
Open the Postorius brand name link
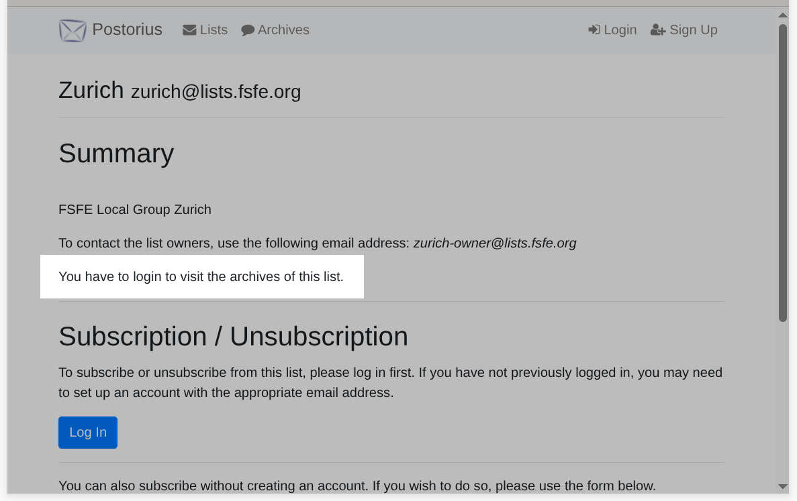pyautogui.click(x=127, y=30)
